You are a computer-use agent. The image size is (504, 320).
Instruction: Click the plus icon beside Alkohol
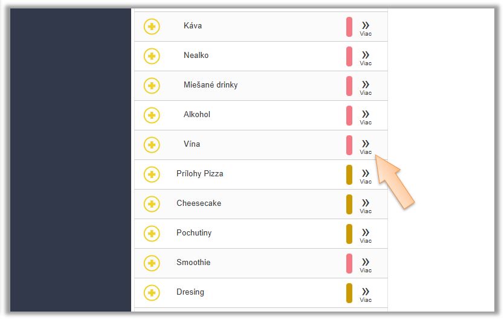(152, 115)
